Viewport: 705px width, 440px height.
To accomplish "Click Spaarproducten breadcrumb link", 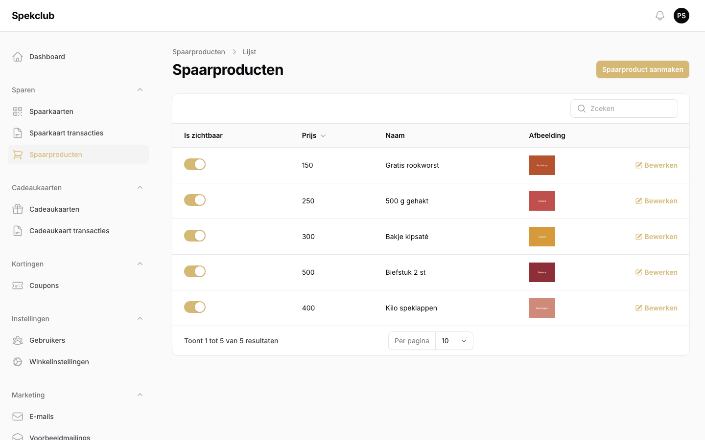I will point(199,52).
